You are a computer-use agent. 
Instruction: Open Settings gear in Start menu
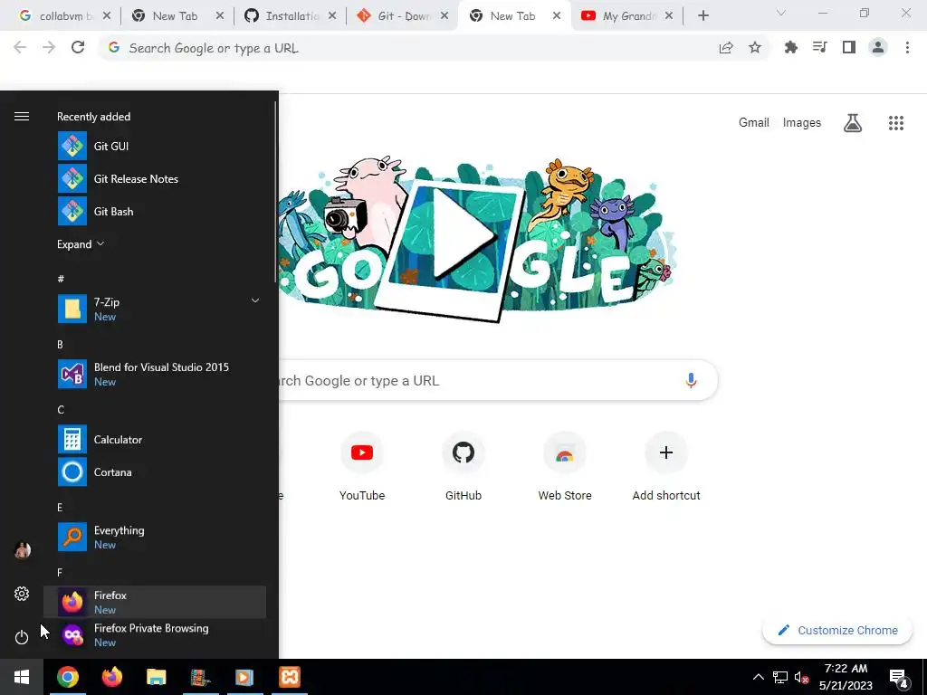22,594
